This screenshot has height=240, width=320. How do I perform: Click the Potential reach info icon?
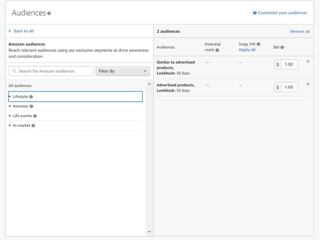pyautogui.click(x=217, y=50)
